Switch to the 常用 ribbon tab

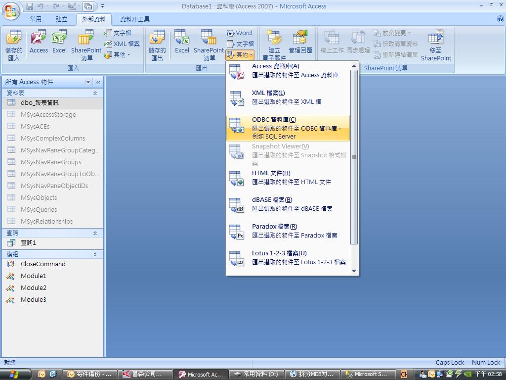(x=36, y=19)
